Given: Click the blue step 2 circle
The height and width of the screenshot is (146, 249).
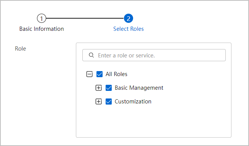Looking at the screenshot, I should [128, 18].
